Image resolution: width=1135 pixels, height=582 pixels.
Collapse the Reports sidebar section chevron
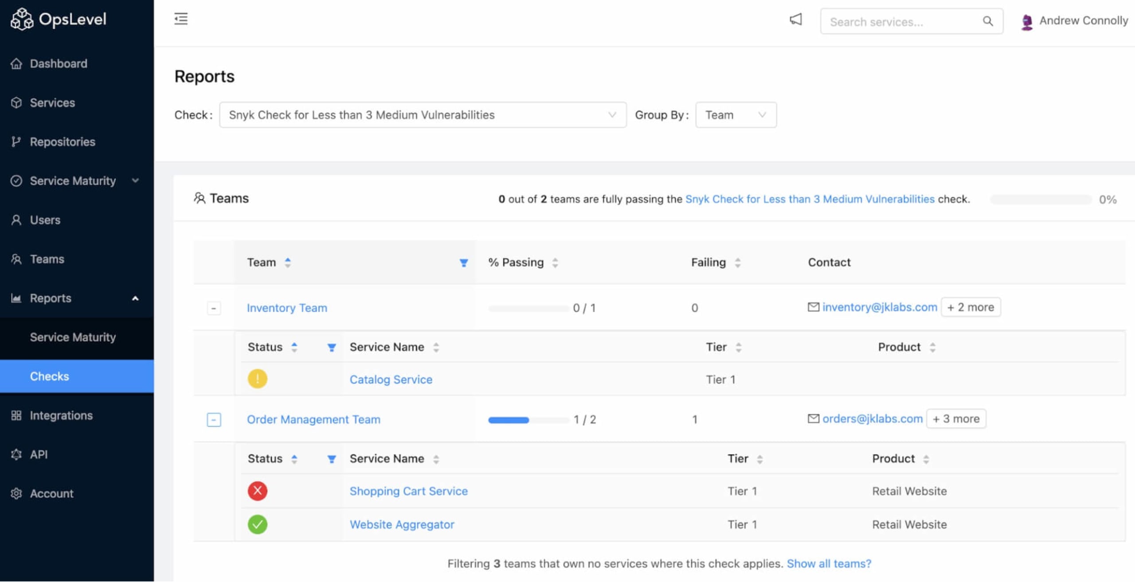135,298
